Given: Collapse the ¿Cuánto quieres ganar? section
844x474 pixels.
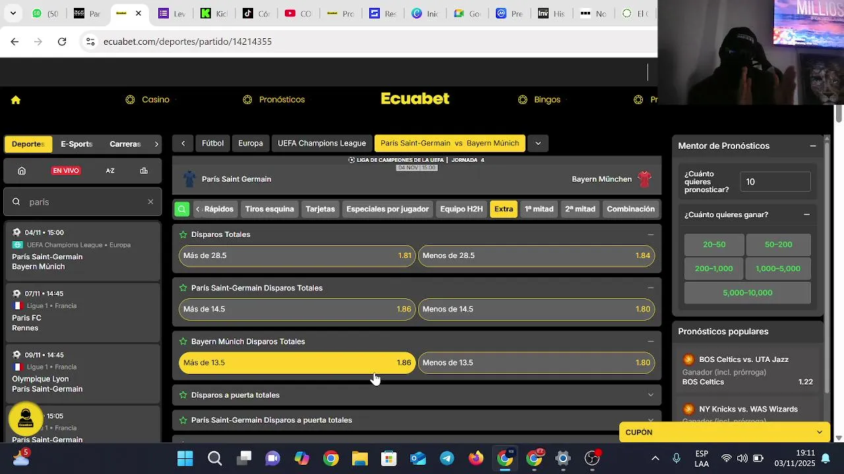Looking at the screenshot, I should click(x=806, y=215).
